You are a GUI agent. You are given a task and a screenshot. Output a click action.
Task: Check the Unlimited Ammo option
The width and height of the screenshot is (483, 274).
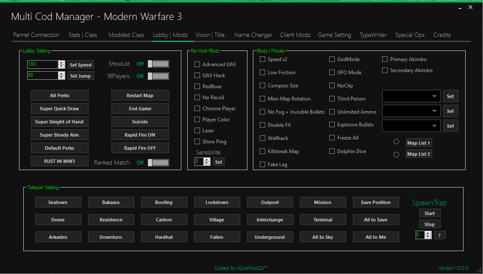(x=332, y=112)
